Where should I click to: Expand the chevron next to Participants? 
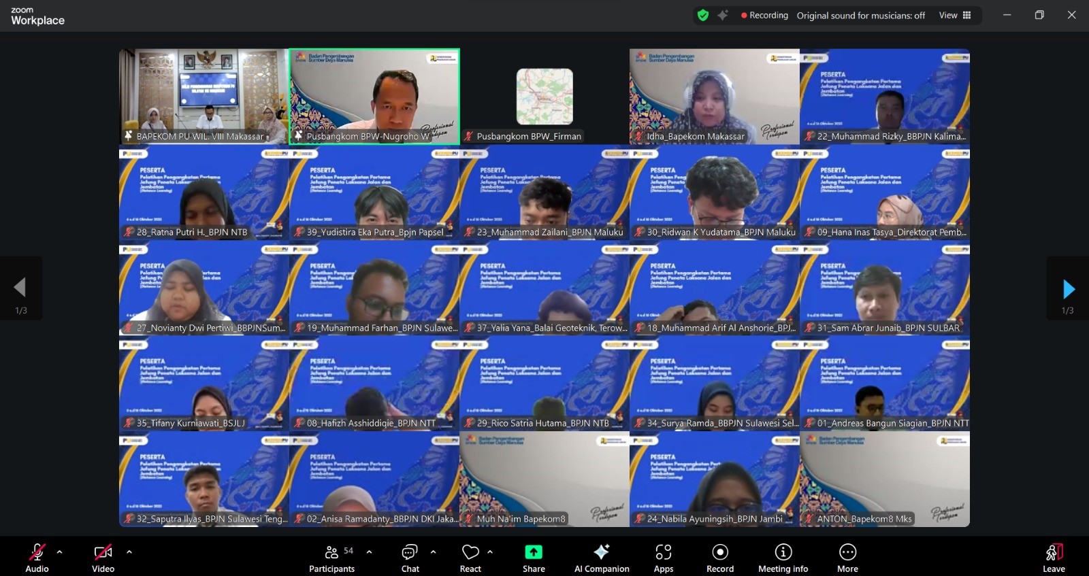click(370, 552)
